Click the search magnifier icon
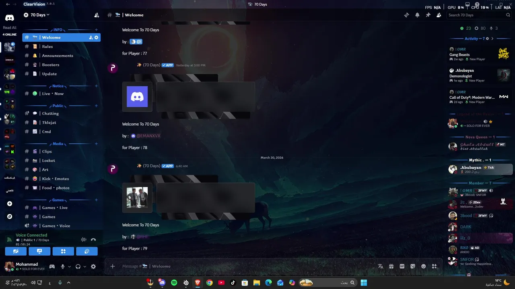Viewport: 515px width, 289px height. tap(508, 15)
